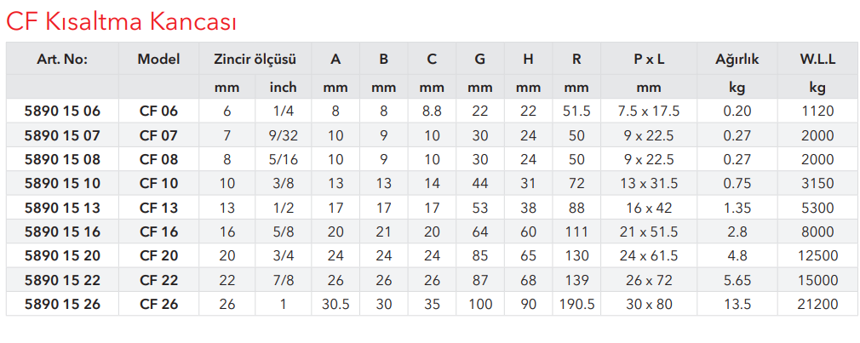The width and height of the screenshot is (860, 343).
Task: Click the Art. No: column header
Action: [x=62, y=60]
